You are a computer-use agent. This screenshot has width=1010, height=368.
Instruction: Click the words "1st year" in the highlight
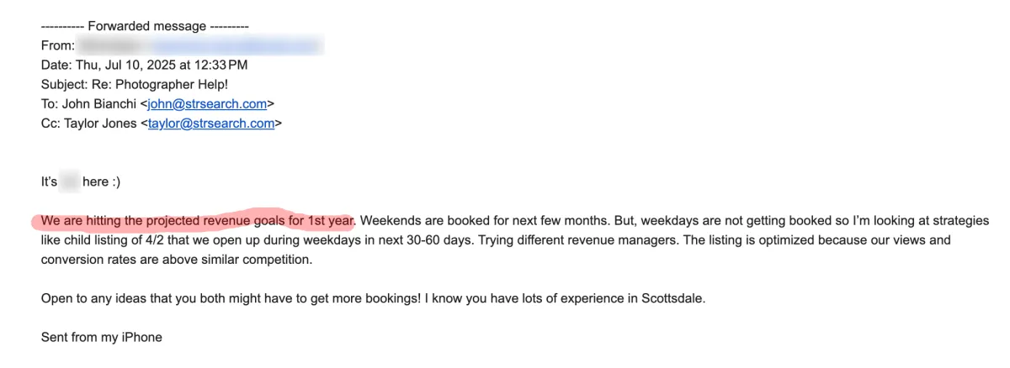coord(332,221)
